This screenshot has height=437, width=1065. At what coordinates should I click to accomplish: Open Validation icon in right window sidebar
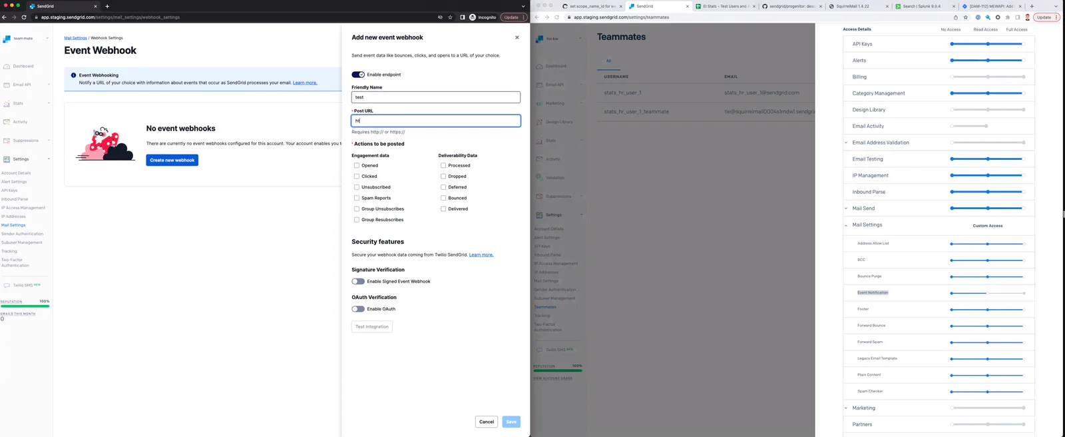pyautogui.click(x=539, y=177)
